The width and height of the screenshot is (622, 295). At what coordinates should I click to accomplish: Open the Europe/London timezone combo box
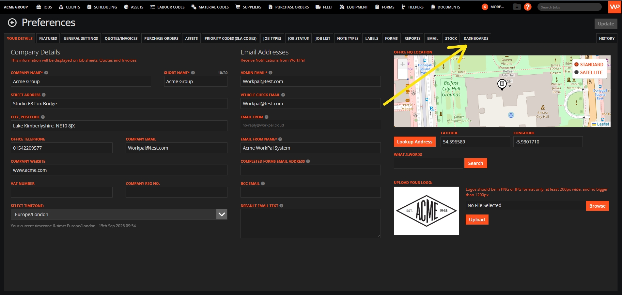coord(119,214)
